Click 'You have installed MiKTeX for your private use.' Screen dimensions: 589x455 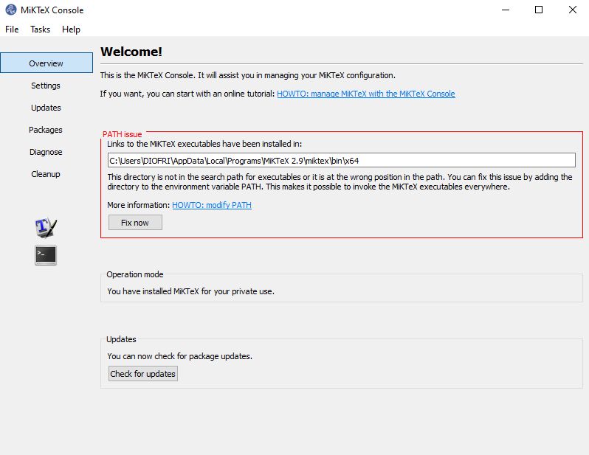(191, 291)
